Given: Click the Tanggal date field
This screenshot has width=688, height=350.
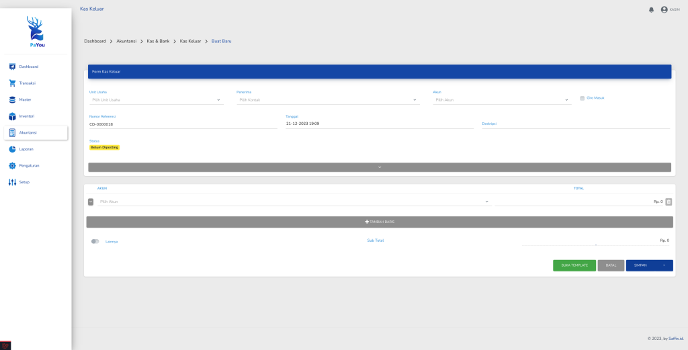Looking at the screenshot, I should [x=380, y=124].
